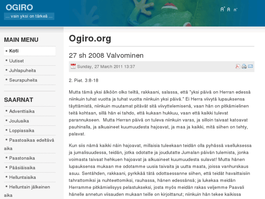Open article title 27 sh 2008 Valvominen
The height and width of the screenshot is (199, 265).
[x=106, y=56]
